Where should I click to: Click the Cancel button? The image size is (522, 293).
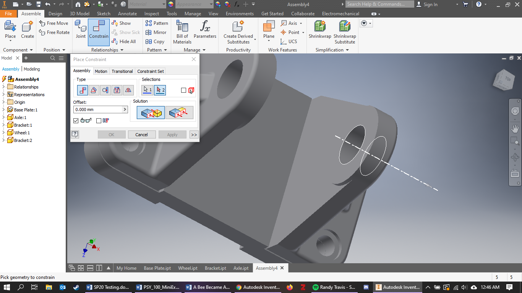coord(141,135)
